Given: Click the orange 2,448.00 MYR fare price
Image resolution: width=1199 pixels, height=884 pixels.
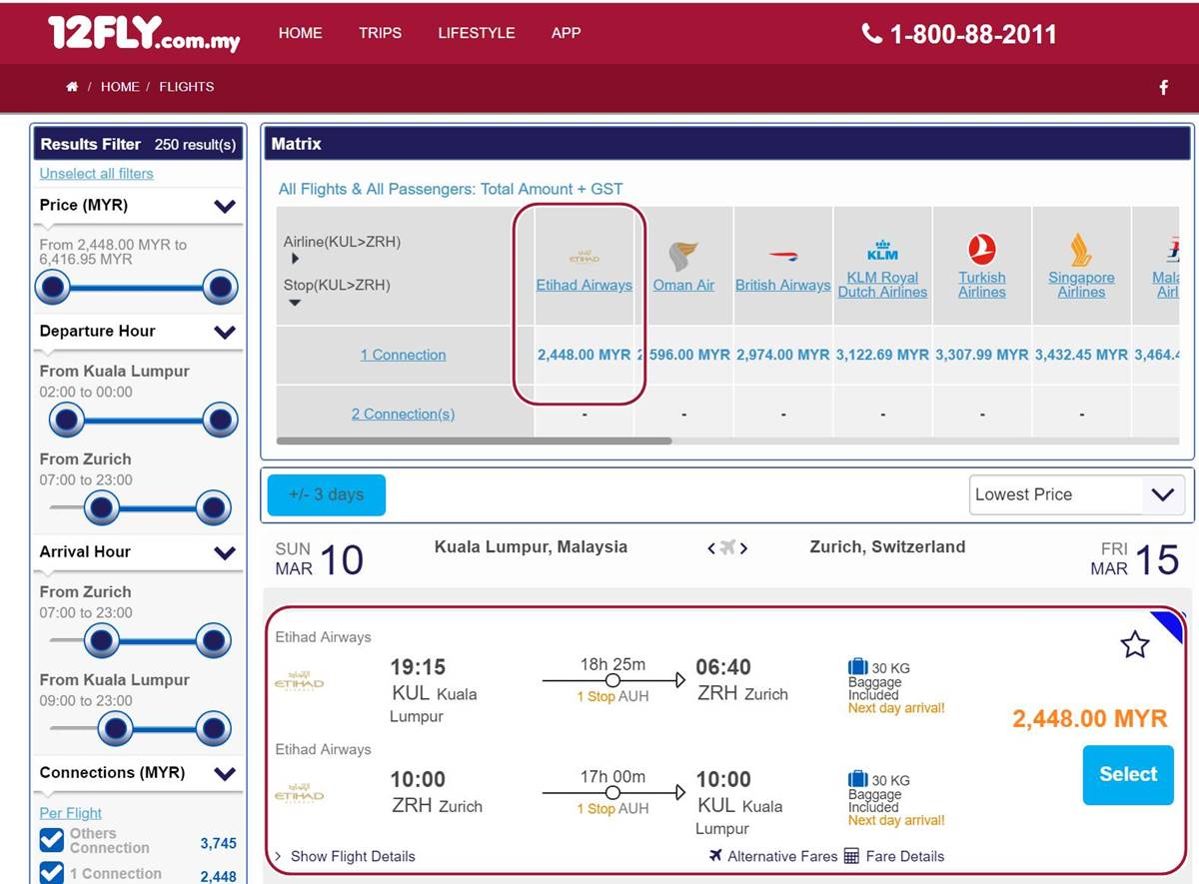Looking at the screenshot, I should [x=1090, y=719].
